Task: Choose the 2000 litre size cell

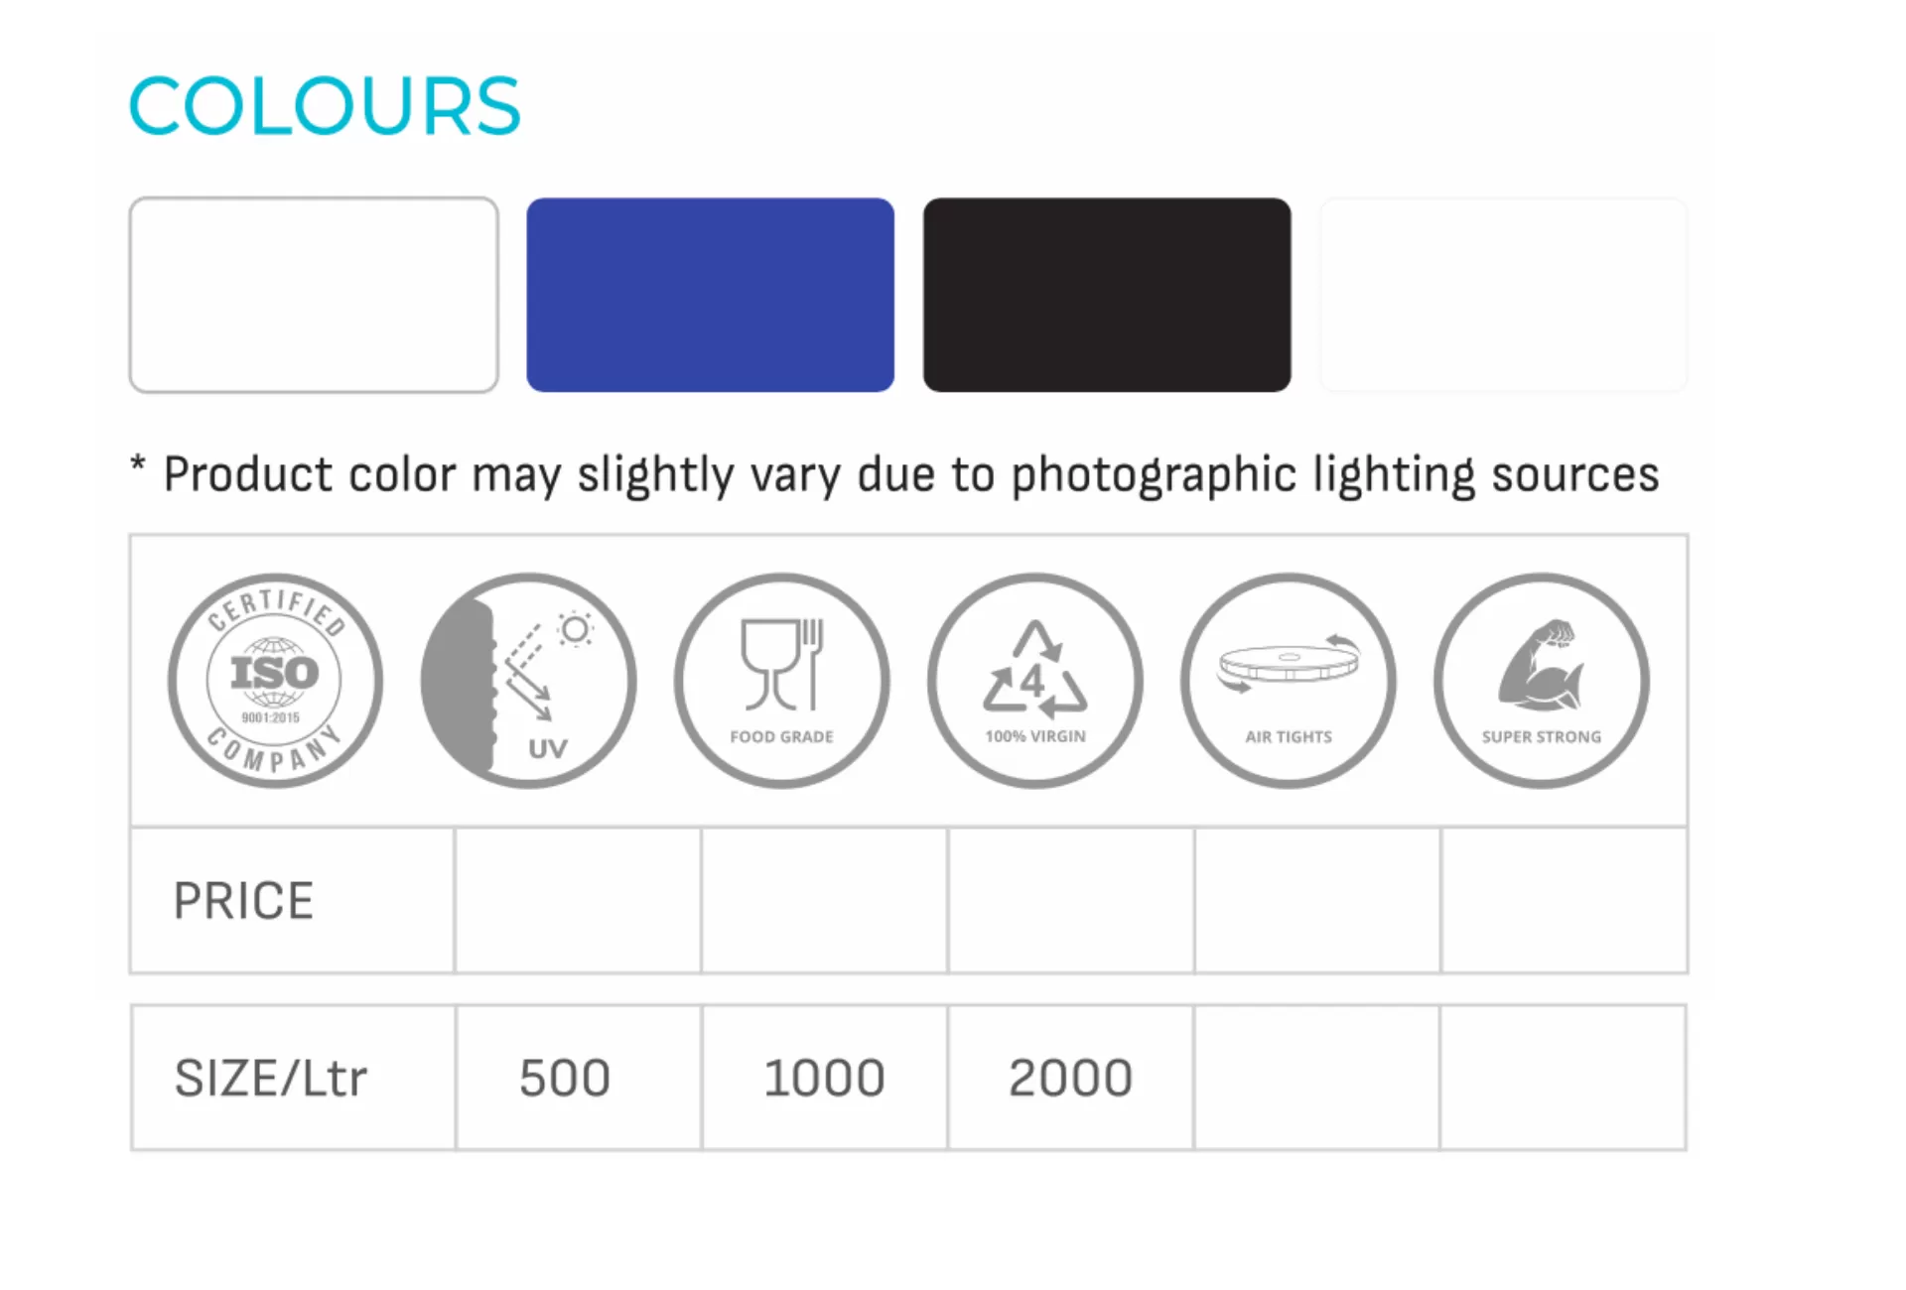Action: 1070,1078
